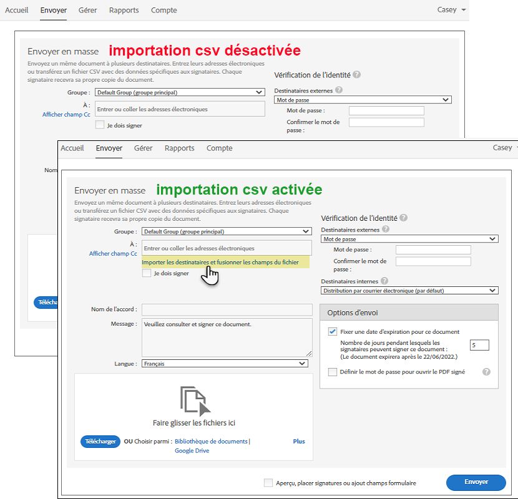Click the Envoyer button at bottom right
This screenshot has width=518, height=499.
coord(476,482)
